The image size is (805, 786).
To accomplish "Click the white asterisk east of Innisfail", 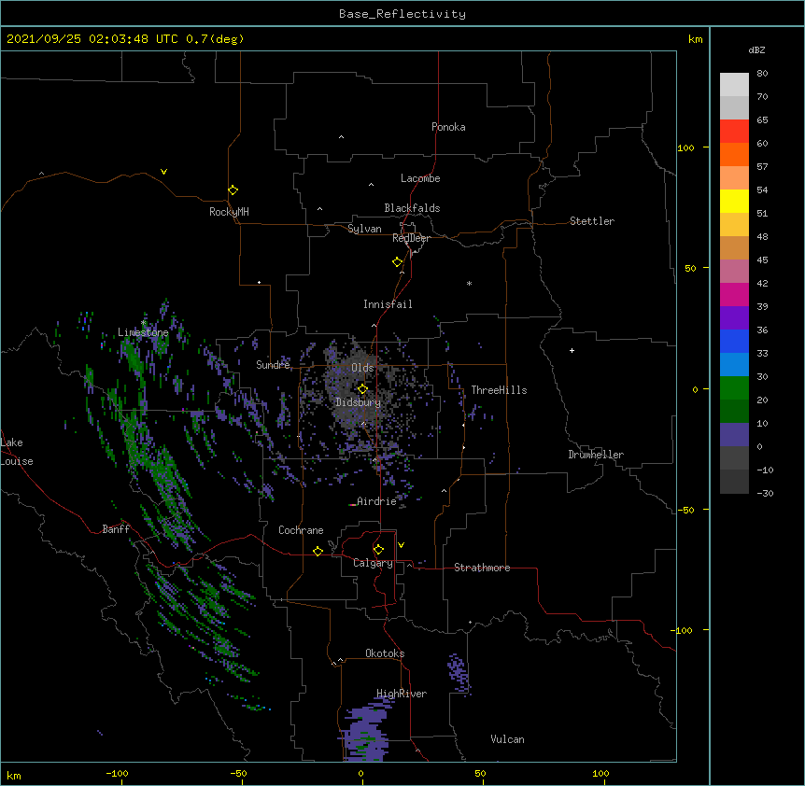I will 469,283.
